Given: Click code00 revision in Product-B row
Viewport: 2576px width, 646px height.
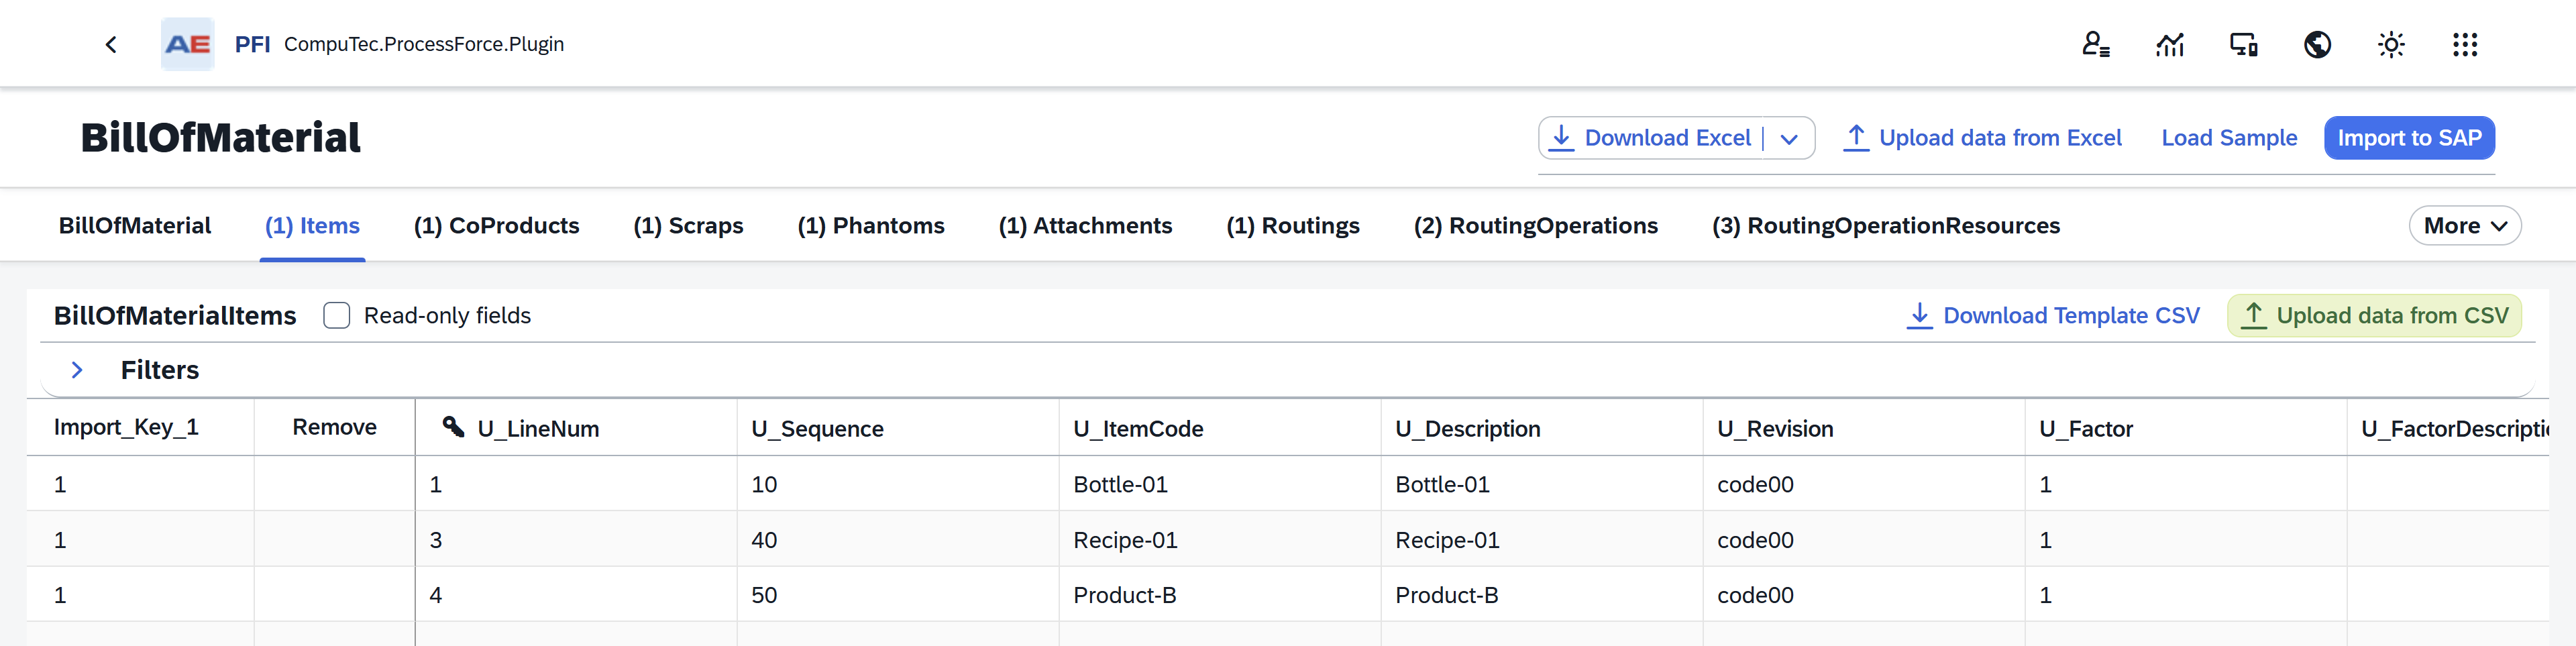Looking at the screenshot, I should (1863, 595).
